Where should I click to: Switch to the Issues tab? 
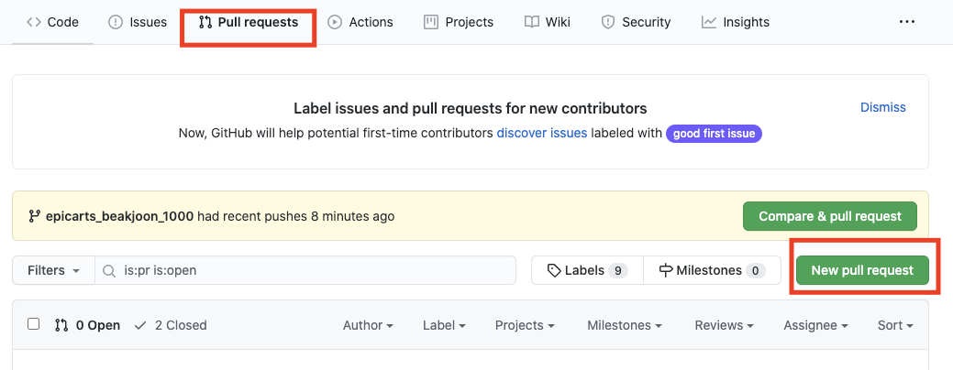(x=138, y=22)
